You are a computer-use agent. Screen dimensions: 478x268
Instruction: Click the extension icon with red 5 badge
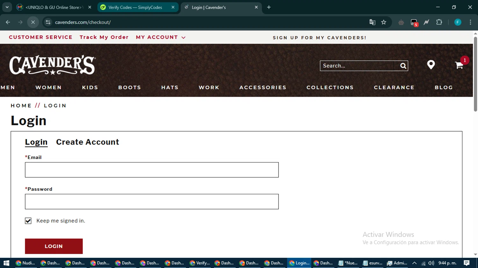pyautogui.click(x=414, y=23)
